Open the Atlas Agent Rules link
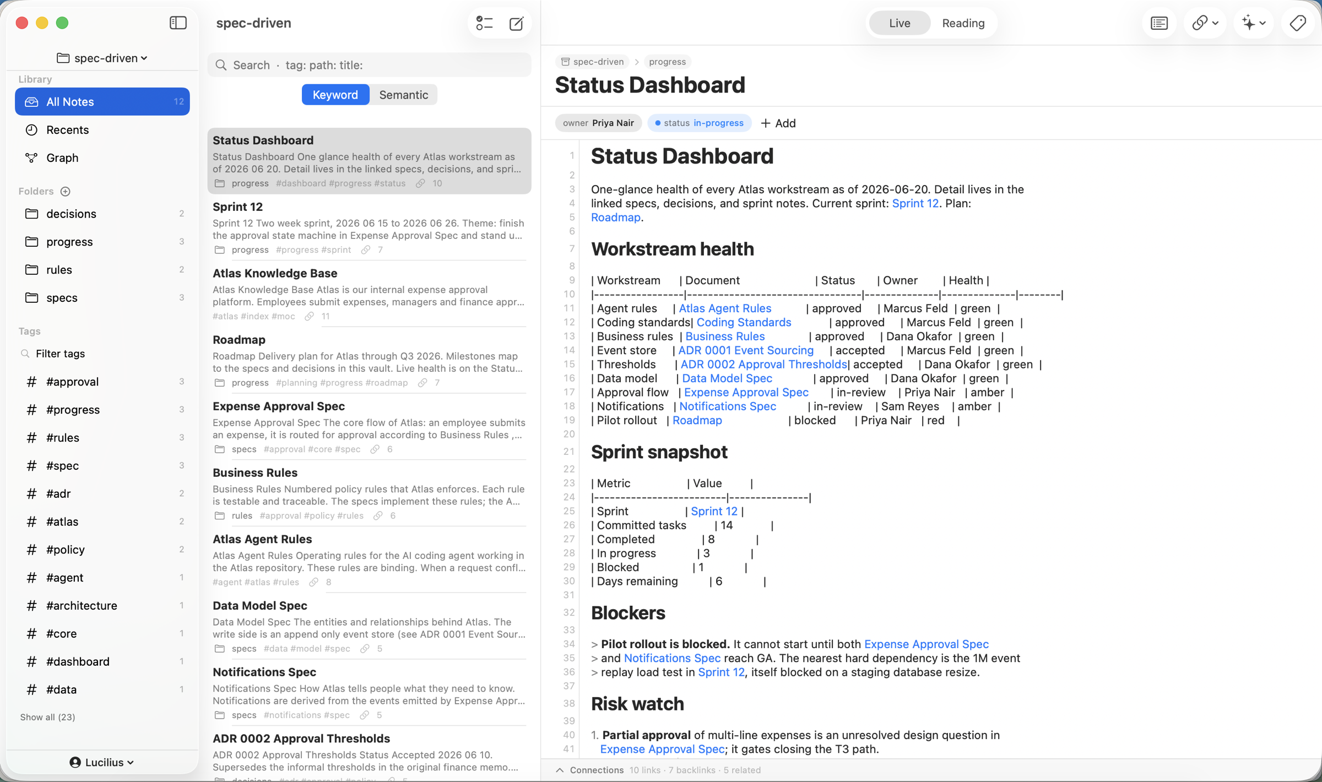This screenshot has height=782, width=1322. tap(725, 308)
